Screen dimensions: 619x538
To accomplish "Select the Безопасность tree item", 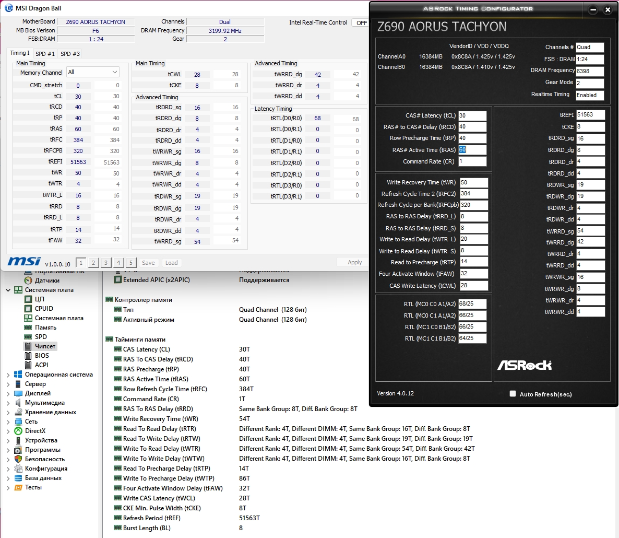I will (x=44, y=459).
